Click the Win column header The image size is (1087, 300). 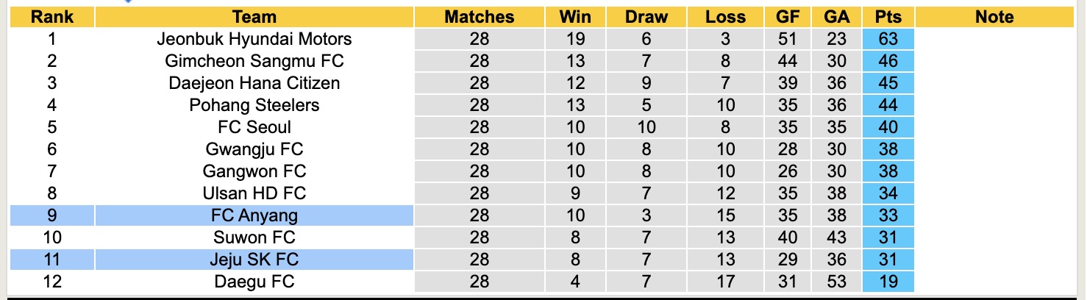click(x=575, y=17)
